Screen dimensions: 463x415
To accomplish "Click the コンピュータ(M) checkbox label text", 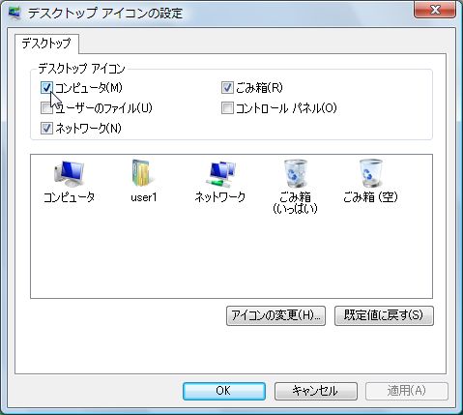I will [x=89, y=88].
